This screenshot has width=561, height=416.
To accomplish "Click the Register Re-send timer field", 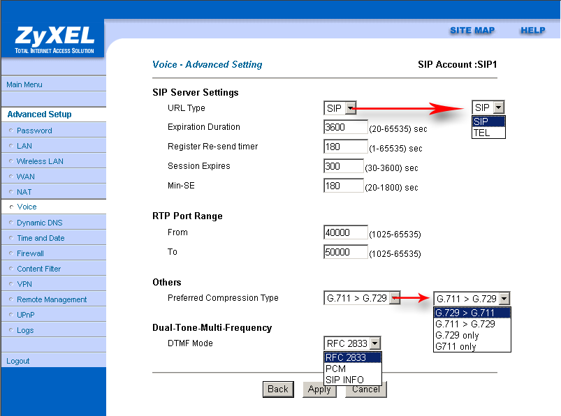I will (x=345, y=147).
